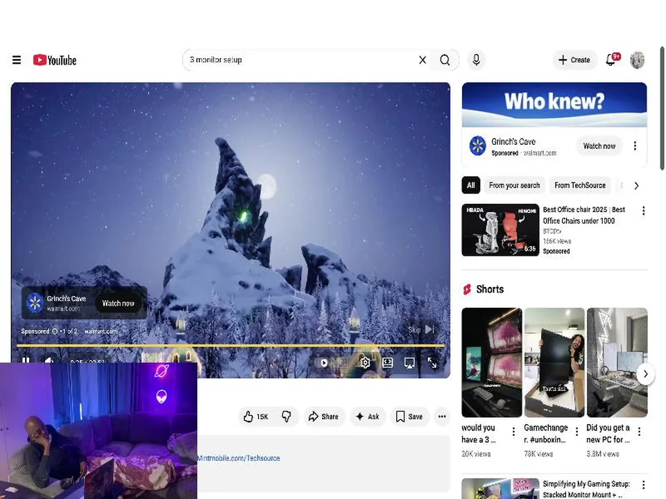Open more actions ellipsis under video

(442, 417)
